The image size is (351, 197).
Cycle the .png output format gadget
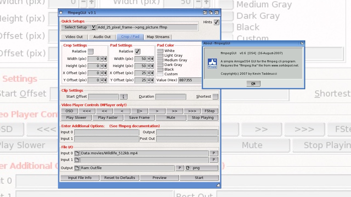[202, 168]
